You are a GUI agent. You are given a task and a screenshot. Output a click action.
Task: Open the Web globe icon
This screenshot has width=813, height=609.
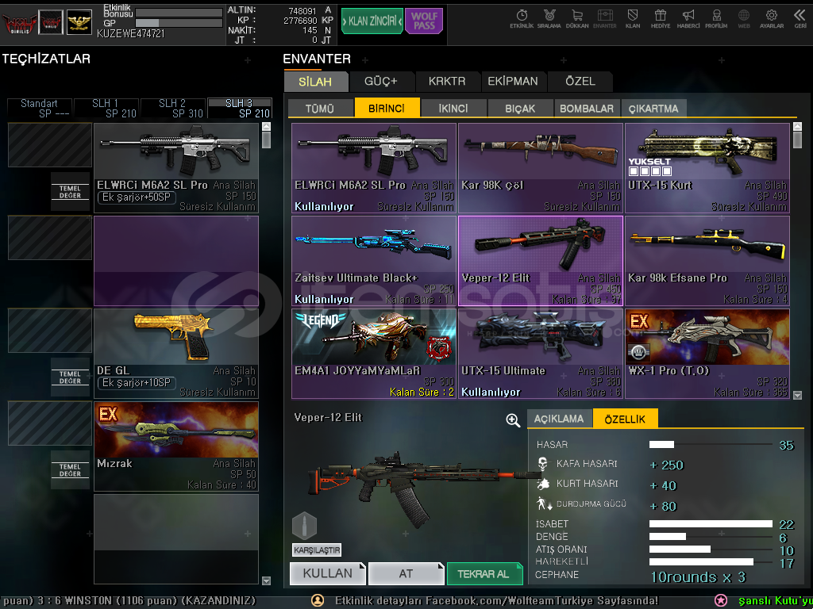(743, 19)
